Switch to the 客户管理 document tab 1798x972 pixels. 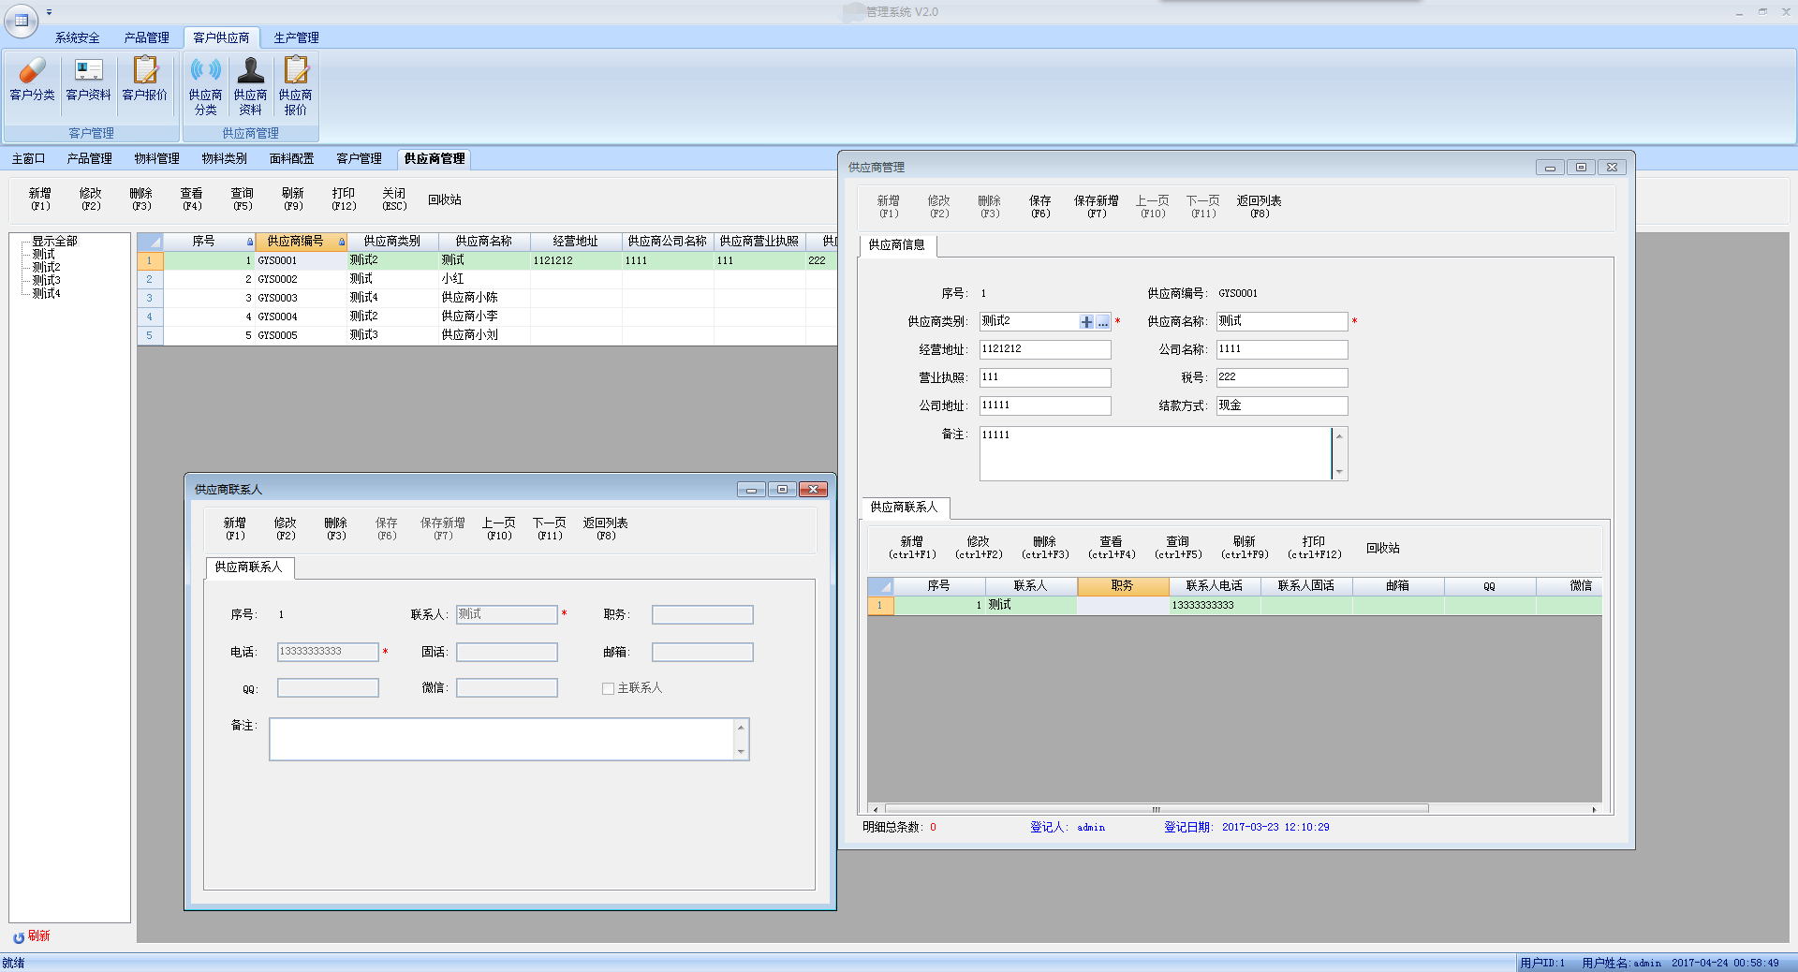pos(359,158)
